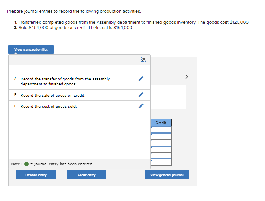Click the Record entry button
Image resolution: width=265 pixels, height=201 pixels.
(36, 175)
